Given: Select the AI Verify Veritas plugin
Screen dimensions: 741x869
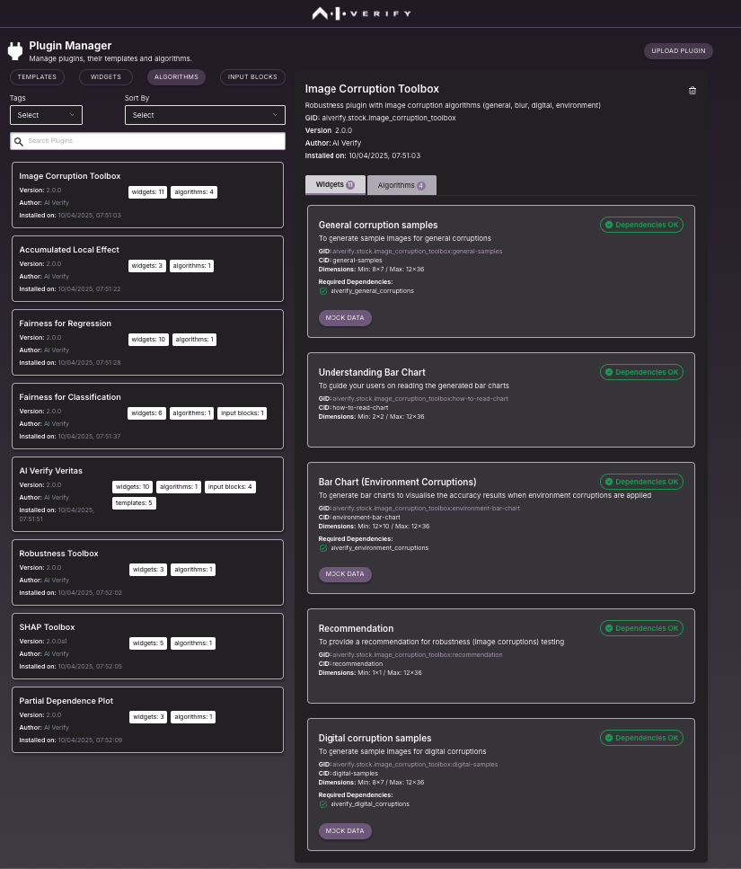Looking at the screenshot, I should click(x=148, y=494).
